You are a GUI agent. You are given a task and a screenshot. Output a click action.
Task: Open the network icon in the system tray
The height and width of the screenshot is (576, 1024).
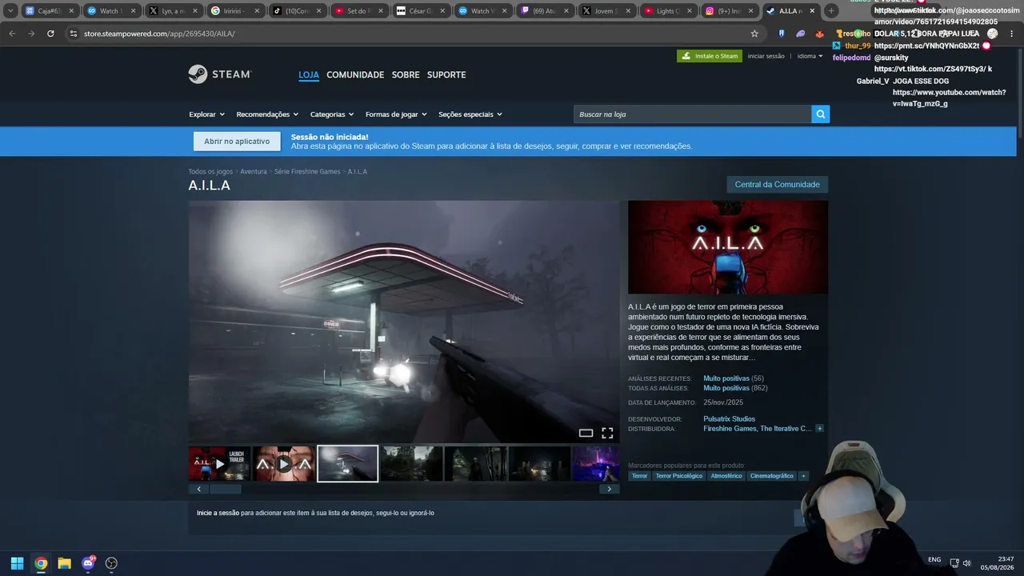tap(954, 563)
